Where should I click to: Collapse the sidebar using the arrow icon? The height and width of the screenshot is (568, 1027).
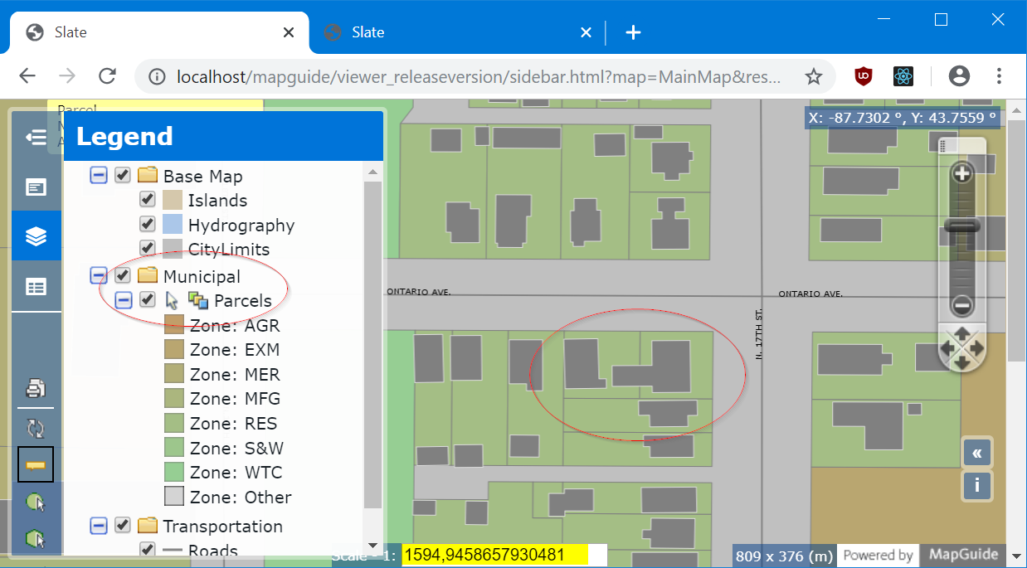pos(36,138)
